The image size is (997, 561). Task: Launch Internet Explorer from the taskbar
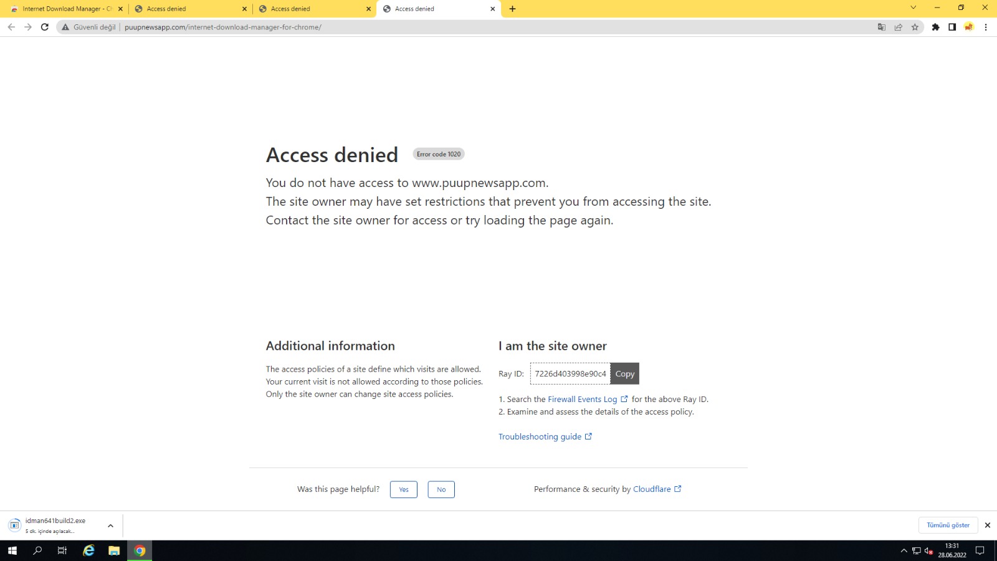point(89,550)
